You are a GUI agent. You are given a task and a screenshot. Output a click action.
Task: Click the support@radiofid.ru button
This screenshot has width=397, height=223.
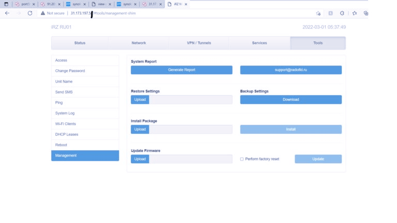[291, 70]
